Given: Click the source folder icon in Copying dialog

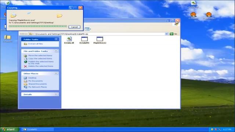Looking at the screenshot, I should click(x=13, y=15).
